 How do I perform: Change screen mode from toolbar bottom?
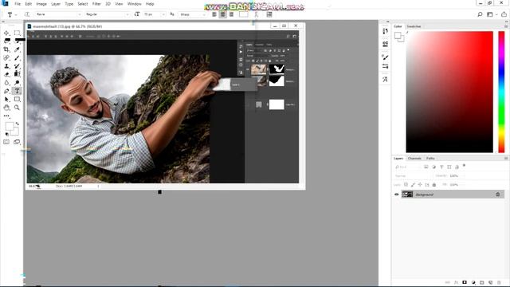pos(17,142)
